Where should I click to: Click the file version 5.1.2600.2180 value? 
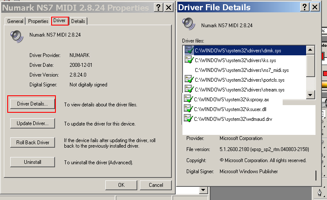[264, 149]
